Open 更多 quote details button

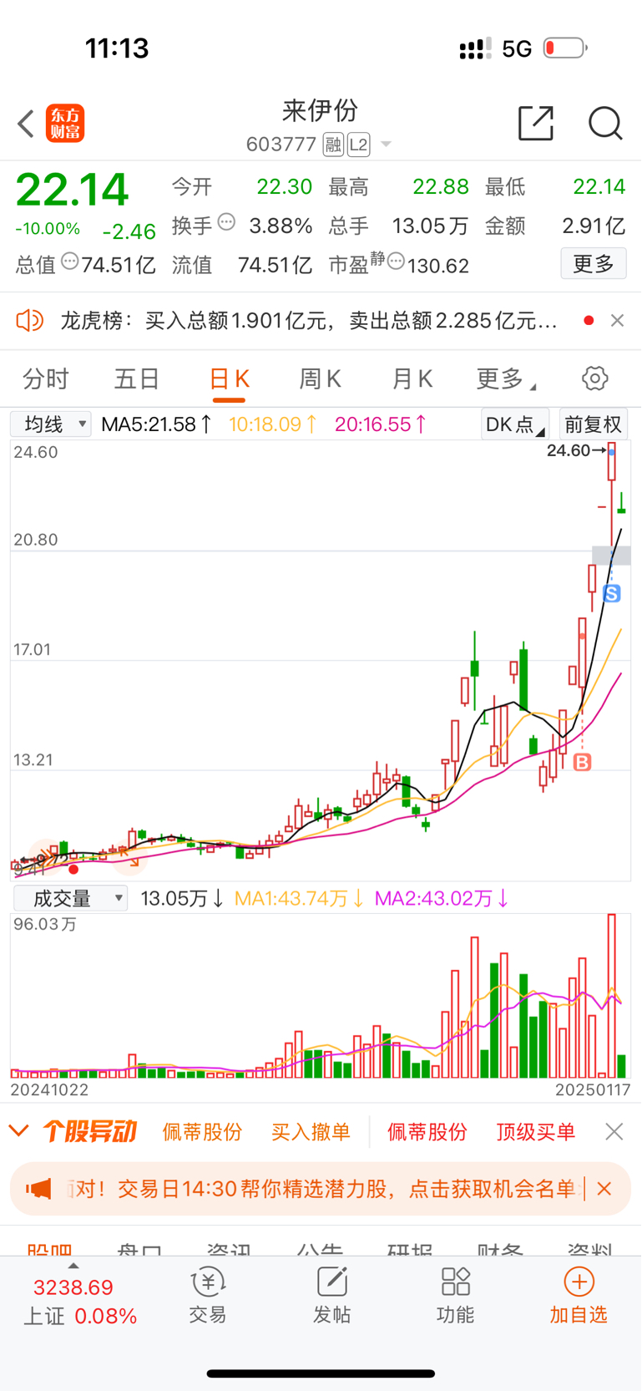coord(594,264)
